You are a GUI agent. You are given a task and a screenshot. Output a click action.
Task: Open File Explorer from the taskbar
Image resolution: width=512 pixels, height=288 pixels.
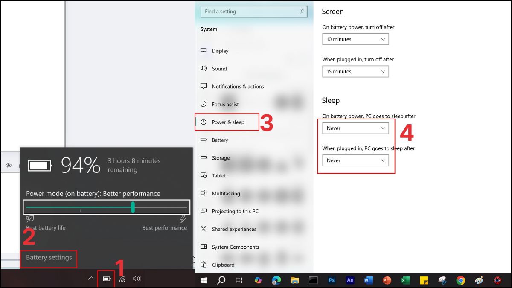pyautogui.click(x=295, y=280)
